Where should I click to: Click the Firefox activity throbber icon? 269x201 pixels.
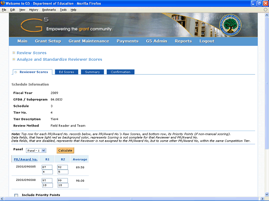266,10
